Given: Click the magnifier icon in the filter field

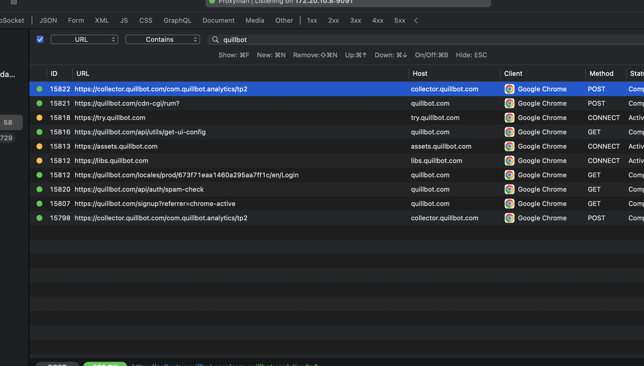Looking at the screenshot, I should [215, 39].
